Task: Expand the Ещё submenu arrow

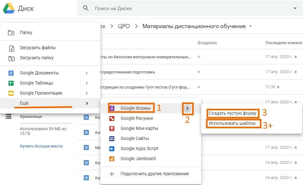Action: click(x=87, y=103)
